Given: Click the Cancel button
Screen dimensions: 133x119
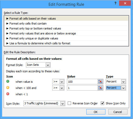Looking at the screenshot, I should tap(118, 112).
